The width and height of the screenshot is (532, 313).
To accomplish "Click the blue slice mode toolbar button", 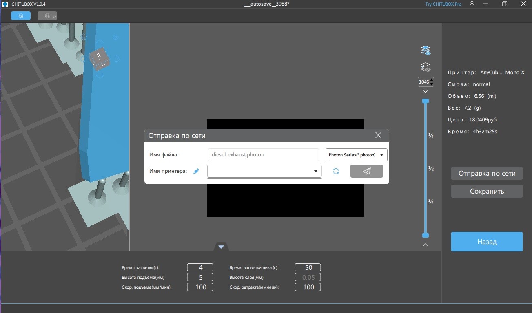I will (21, 15).
